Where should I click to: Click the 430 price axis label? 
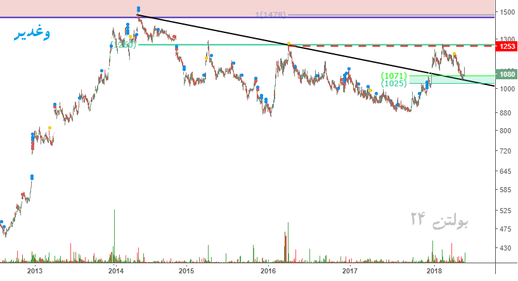coord(507,249)
